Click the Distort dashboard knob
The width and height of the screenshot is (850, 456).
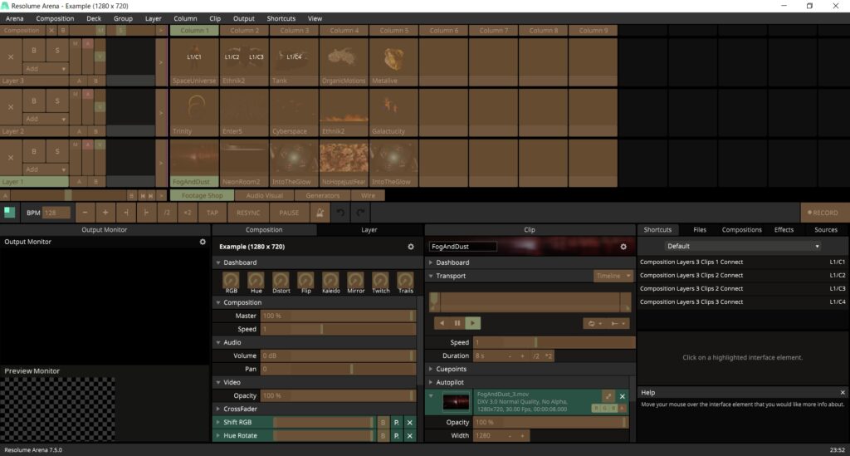click(281, 280)
